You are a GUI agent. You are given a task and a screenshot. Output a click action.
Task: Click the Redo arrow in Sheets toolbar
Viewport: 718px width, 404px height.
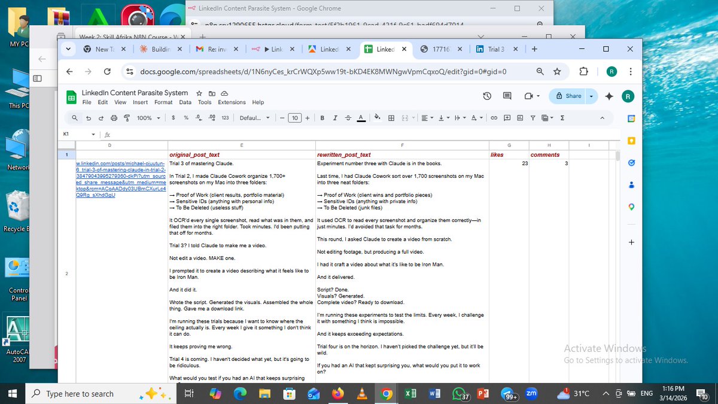pos(101,118)
